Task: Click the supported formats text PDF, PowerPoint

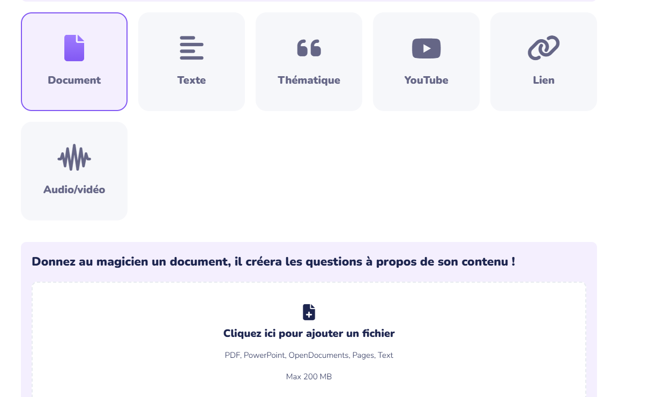Action: (309, 355)
